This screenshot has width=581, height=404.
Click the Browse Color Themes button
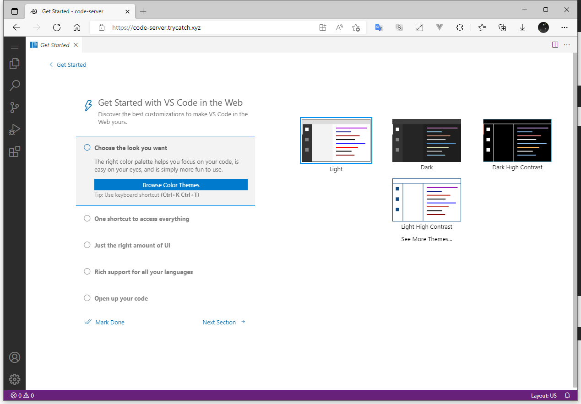pyautogui.click(x=171, y=185)
